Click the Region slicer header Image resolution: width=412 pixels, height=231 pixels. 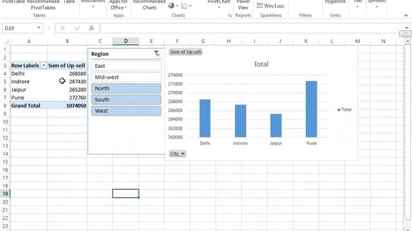click(100, 54)
